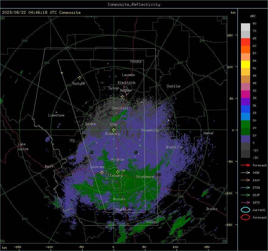Screen dimensions: 268x251
Task: Click the purple swatch at 10 dBZ
Action: tap(245, 139)
